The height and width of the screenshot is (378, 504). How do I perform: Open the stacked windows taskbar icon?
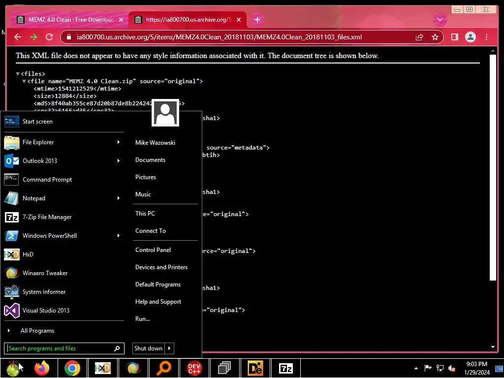[x=224, y=368]
